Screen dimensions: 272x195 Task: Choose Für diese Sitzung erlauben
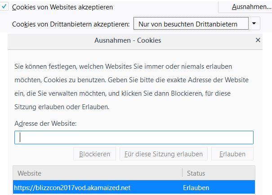pyautogui.click(x=164, y=154)
